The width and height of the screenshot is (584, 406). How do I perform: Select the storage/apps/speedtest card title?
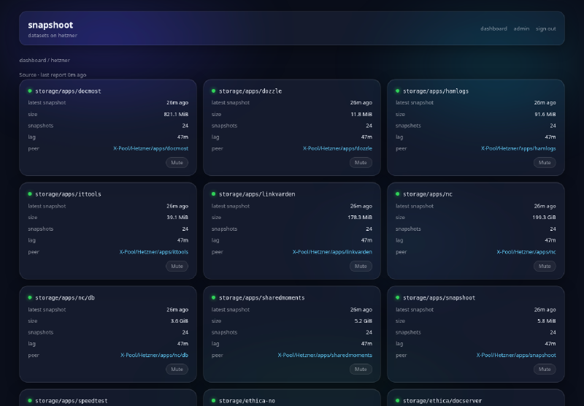72,401
